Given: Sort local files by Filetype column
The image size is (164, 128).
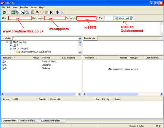Looking at the screenshot, I should point(51,58).
